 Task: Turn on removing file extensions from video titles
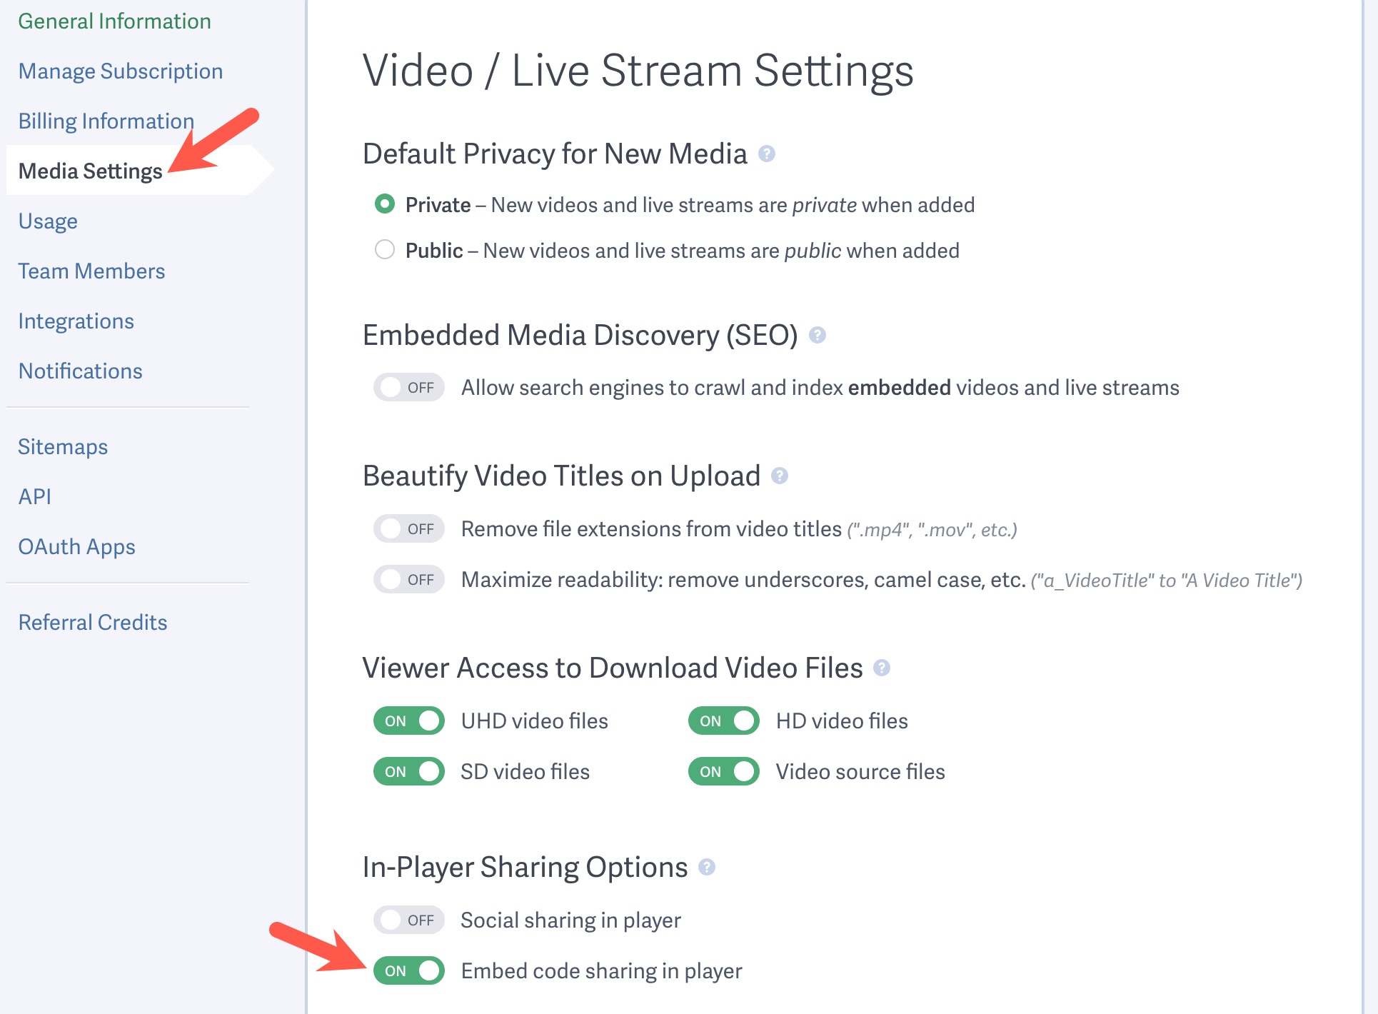(x=408, y=528)
